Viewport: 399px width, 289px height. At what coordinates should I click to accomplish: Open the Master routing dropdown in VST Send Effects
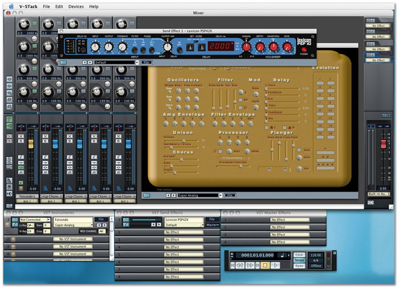pyautogui.click(x=212, y=225)
